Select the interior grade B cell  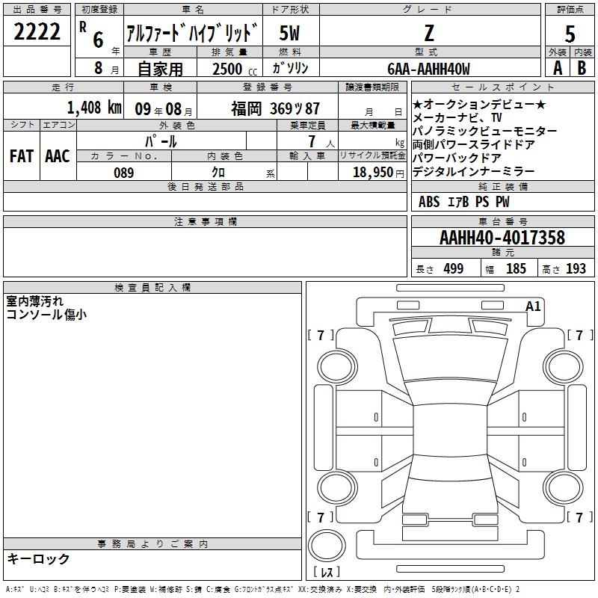(582, 67)
